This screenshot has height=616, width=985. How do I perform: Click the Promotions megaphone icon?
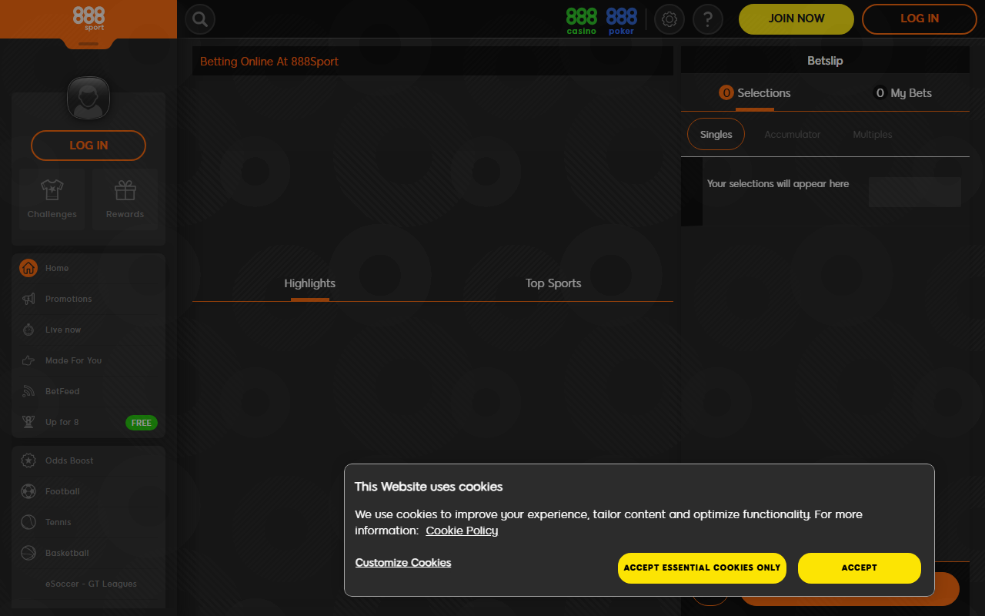click(x=28, y=299)
